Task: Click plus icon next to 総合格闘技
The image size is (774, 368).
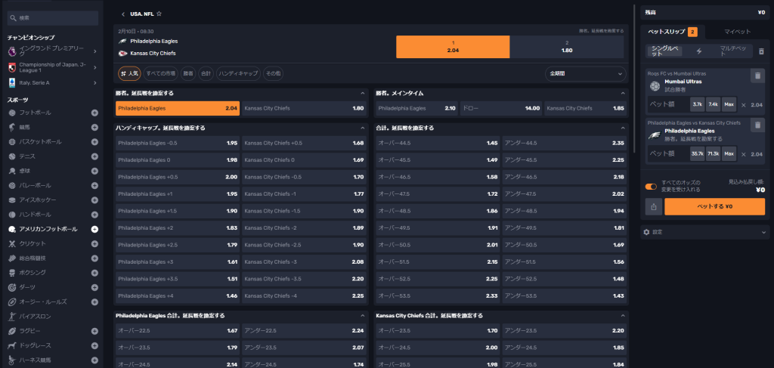Action: tap(94, 258)
